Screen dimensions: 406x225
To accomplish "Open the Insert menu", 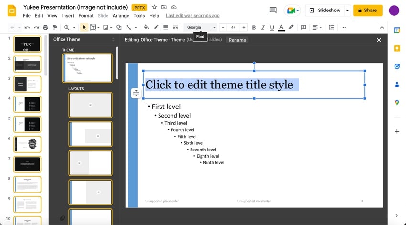I will tap(68, 16).
